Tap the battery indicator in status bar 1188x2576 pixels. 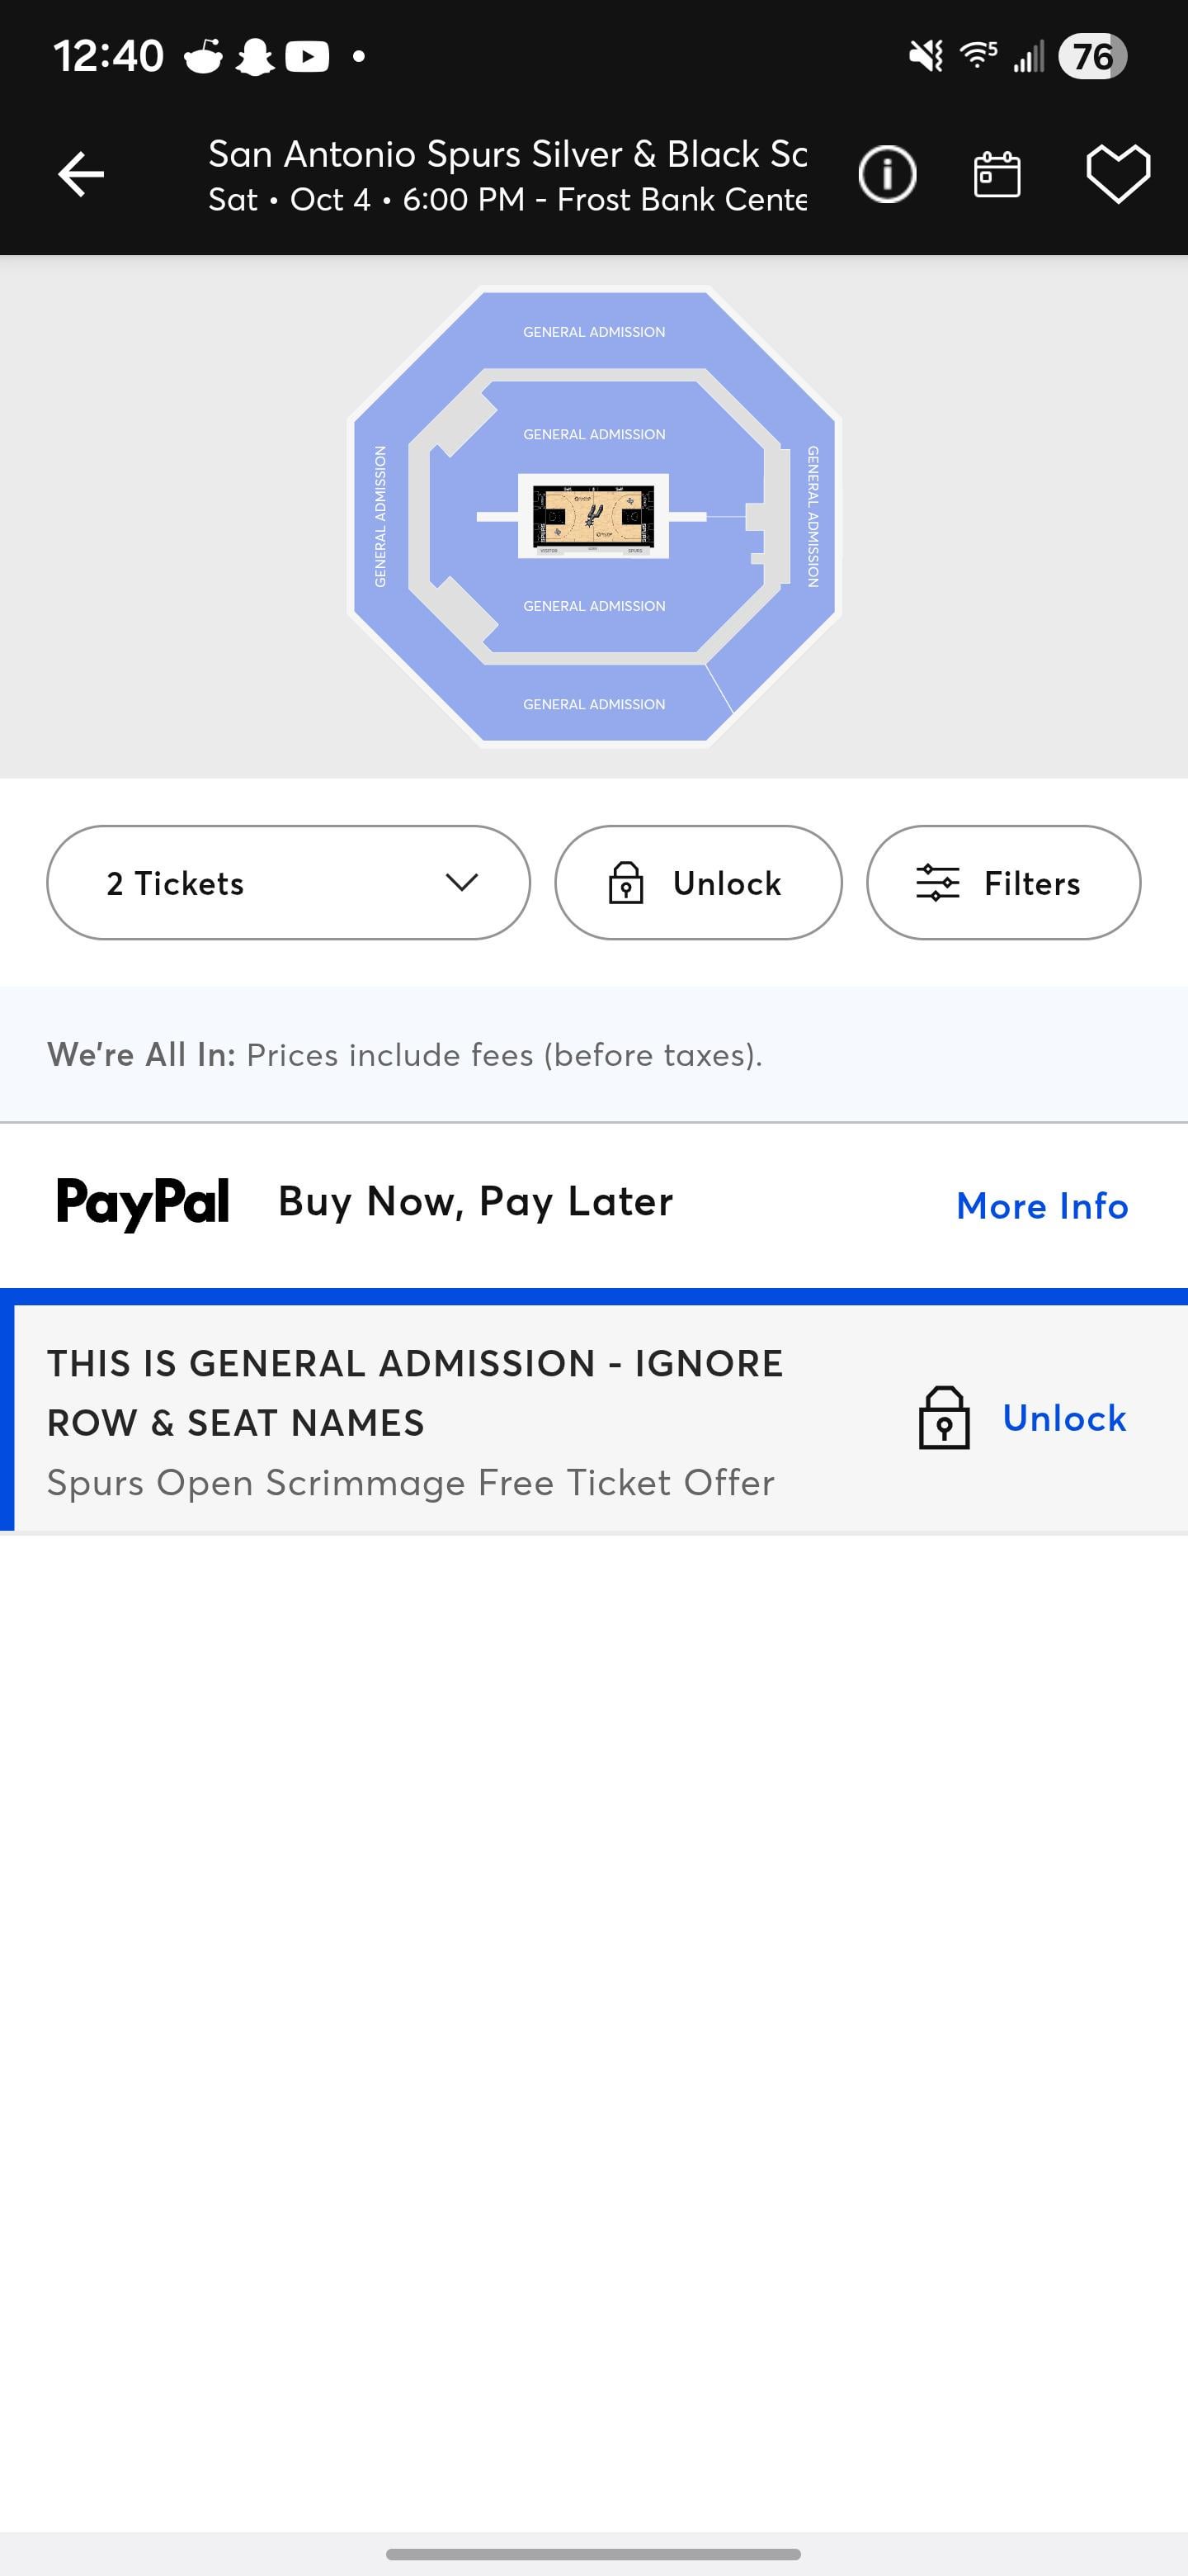click(x=1092, y=56)
